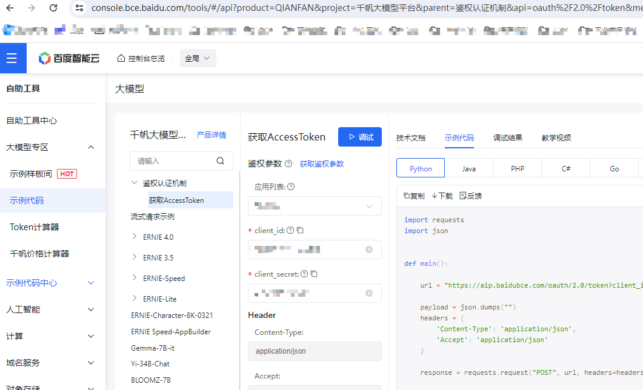The image size is (643, 390).
Task: Select the Go language tab
Action: (x=615, y=168)
